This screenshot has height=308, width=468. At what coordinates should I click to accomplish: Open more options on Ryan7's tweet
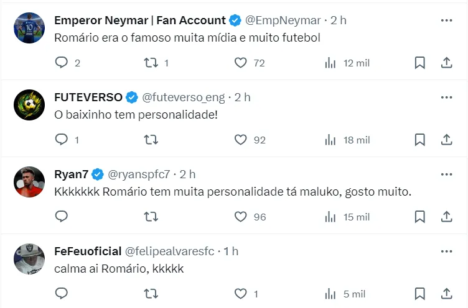point(446,174)
